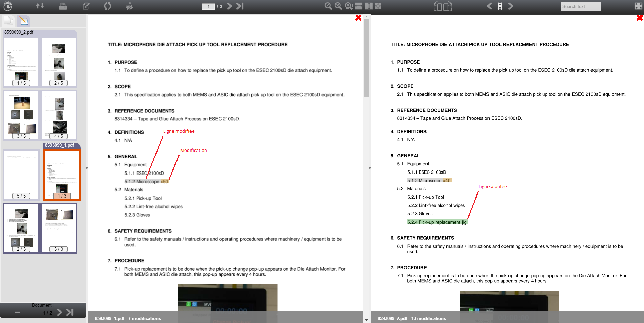Go to next difference with right chevron
Image resolution: width=644 pixels, height=323 pixels.
(511, 6)
